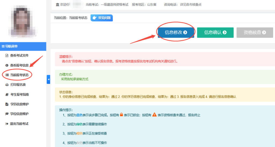Click the file icon beside 查看考试文件
275x147 pixels.
[7, 55]
